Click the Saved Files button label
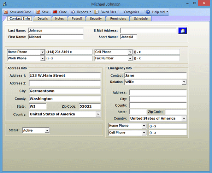 pos(108,12)
